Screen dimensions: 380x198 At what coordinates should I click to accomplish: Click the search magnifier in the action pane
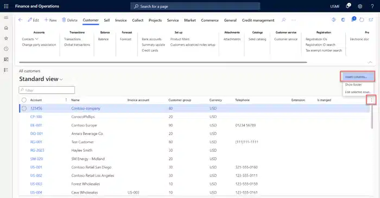(283, 20)
